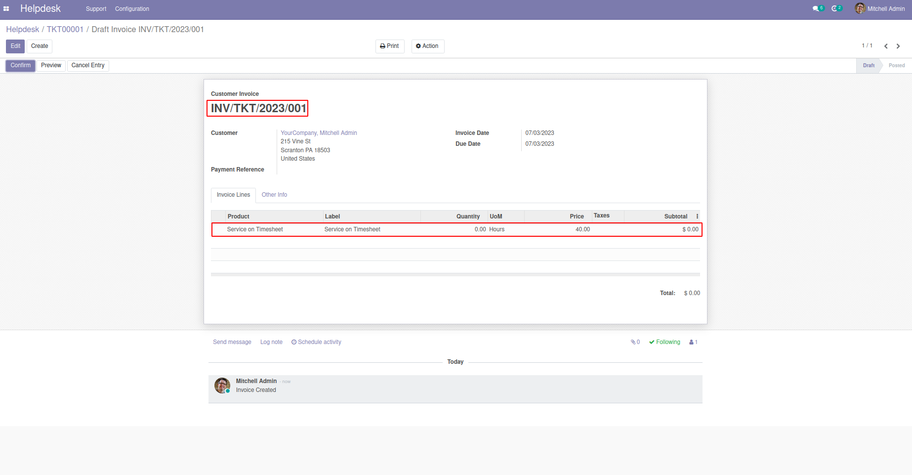Click Mitchell Admin avatar in chatter message
Viewport: 912px width, 475px height.
pyautogui.click(x=222, y=386)
